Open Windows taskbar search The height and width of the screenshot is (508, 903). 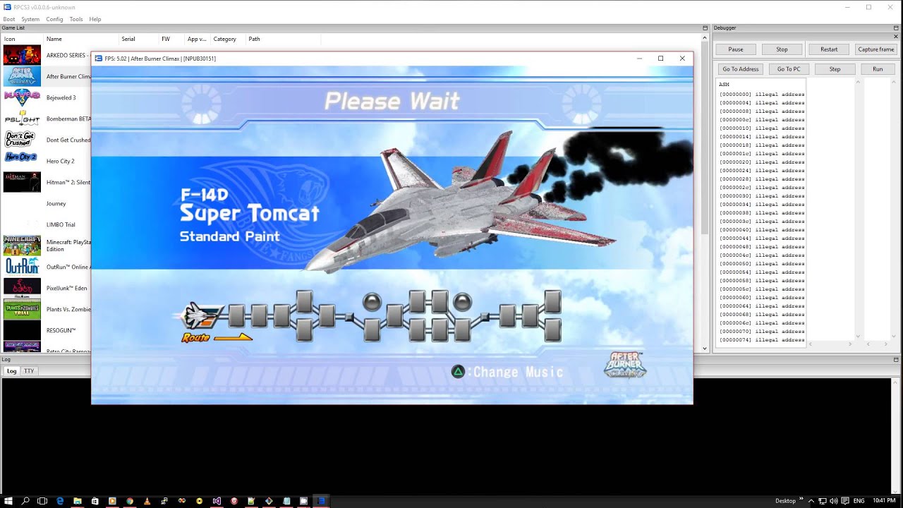click(x=25, y=501)
